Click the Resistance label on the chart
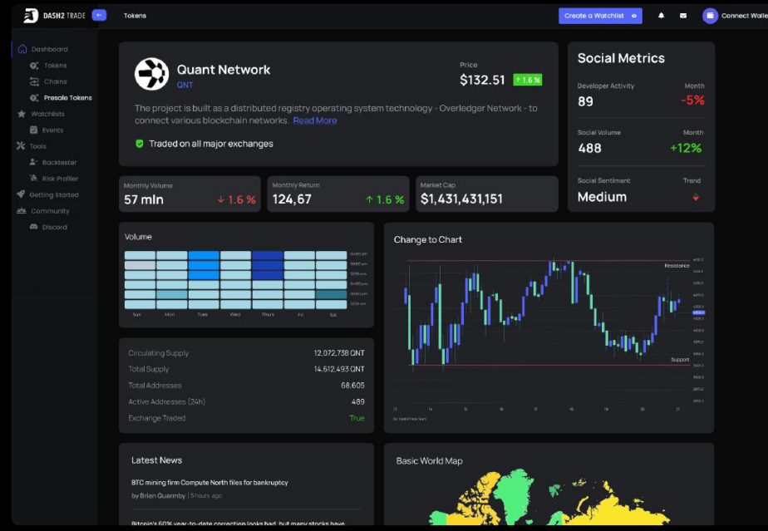 tap(677, 266)
